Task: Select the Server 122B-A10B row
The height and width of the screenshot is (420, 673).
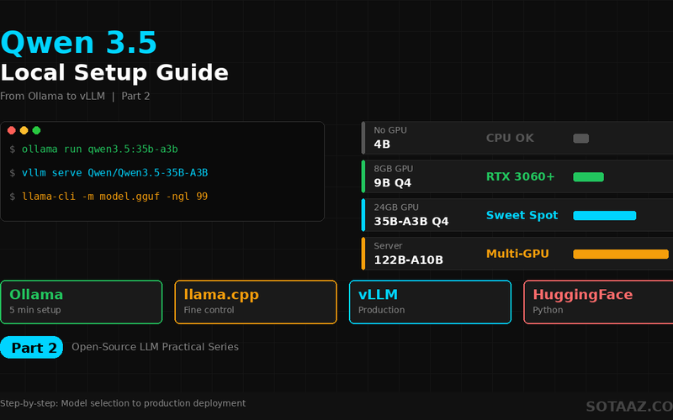Action: (x=517, y=254)
